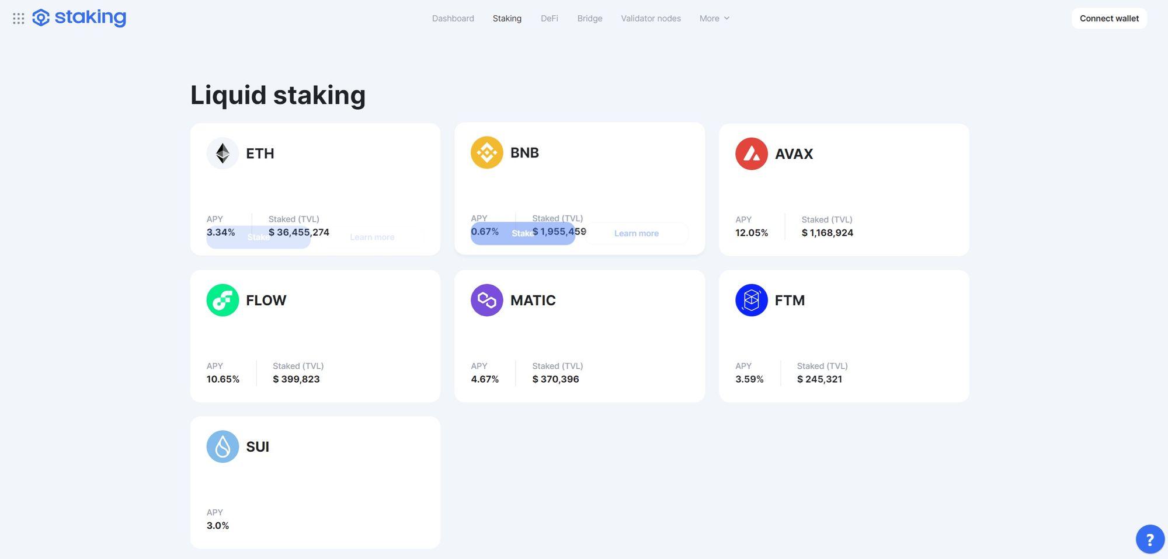Screen dimensions: 1168x559
Task: Click the $ 36,455,274 TVL value
Action: (299, 232)
